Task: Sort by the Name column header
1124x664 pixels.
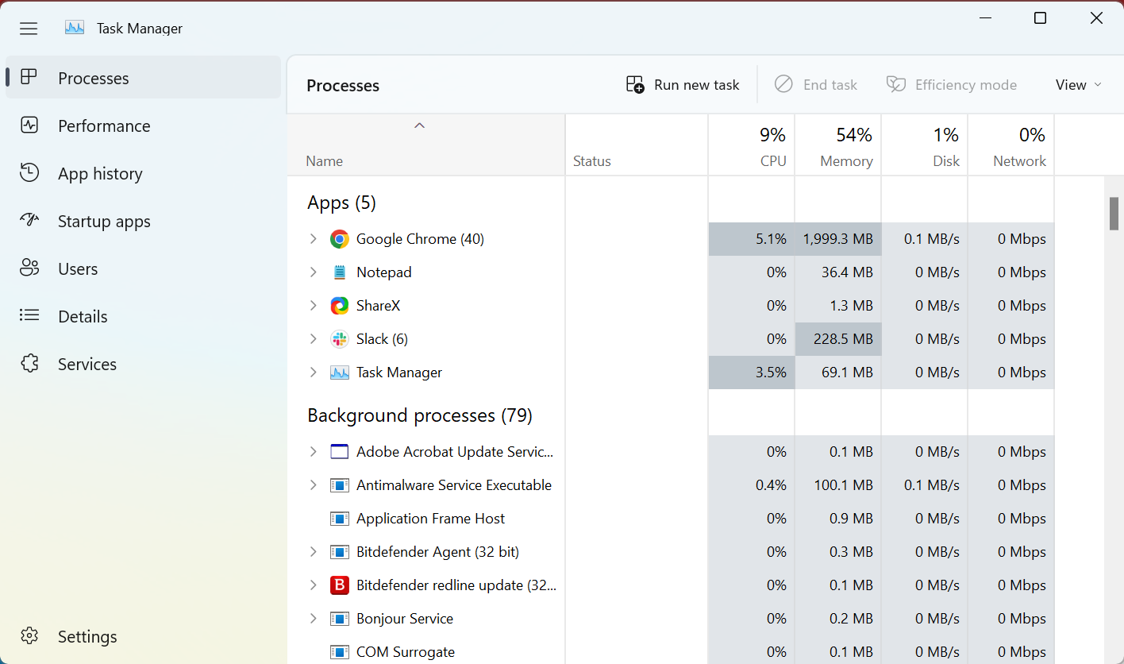Action: click(x=425, y=145)
